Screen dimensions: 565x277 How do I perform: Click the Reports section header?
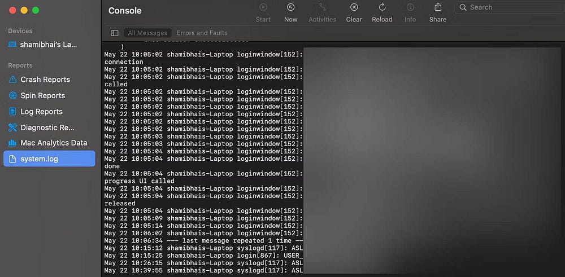[x=20, y=65]
